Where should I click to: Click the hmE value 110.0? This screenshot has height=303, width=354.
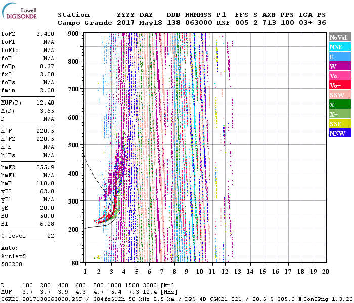(x=45, y=183)
